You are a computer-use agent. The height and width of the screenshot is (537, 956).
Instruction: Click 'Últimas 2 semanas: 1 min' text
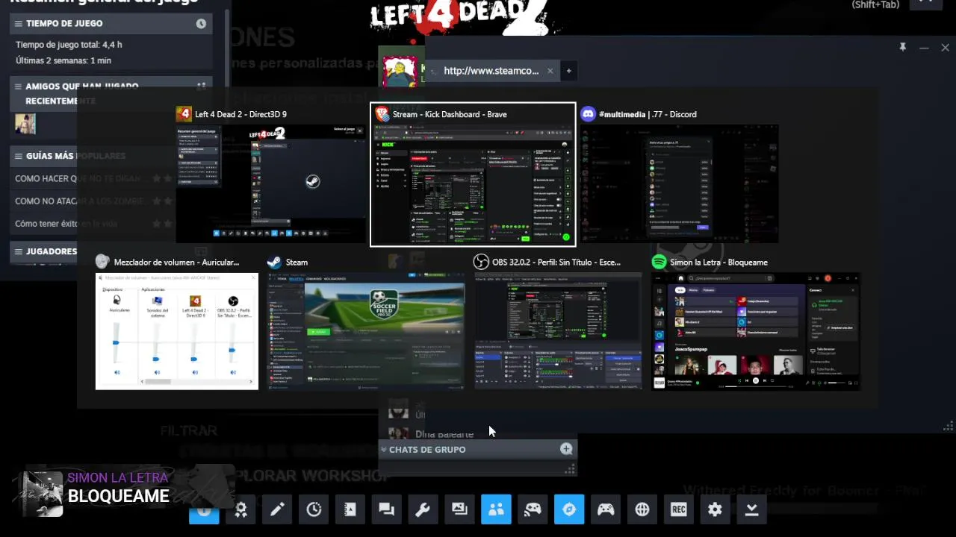(63, 60)
